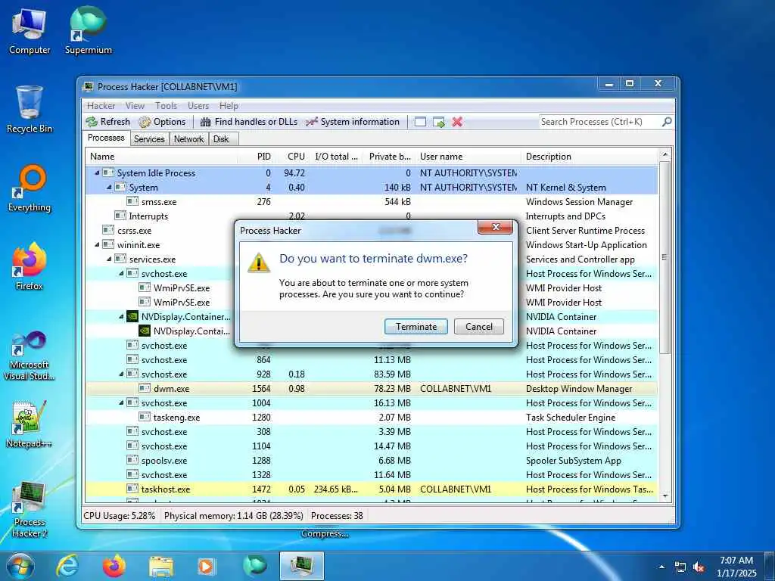Click CPU Usage status bar entry

[x=119, y=516]
